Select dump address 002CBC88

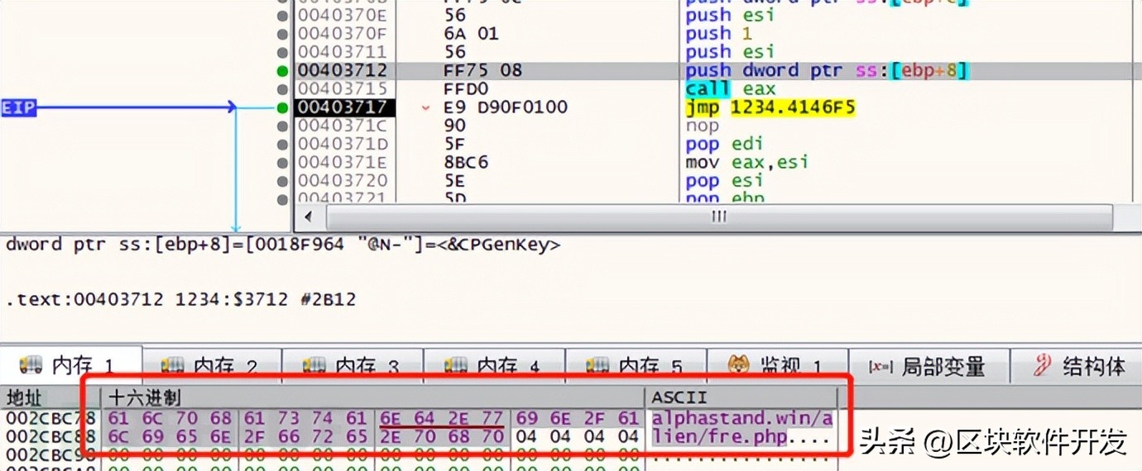(50, 435)
